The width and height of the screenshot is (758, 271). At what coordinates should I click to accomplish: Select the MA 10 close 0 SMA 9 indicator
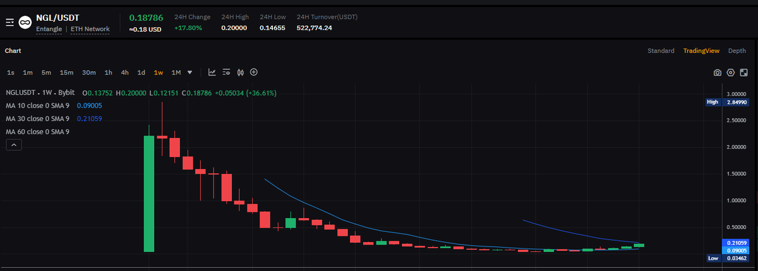tap(37, 106)
